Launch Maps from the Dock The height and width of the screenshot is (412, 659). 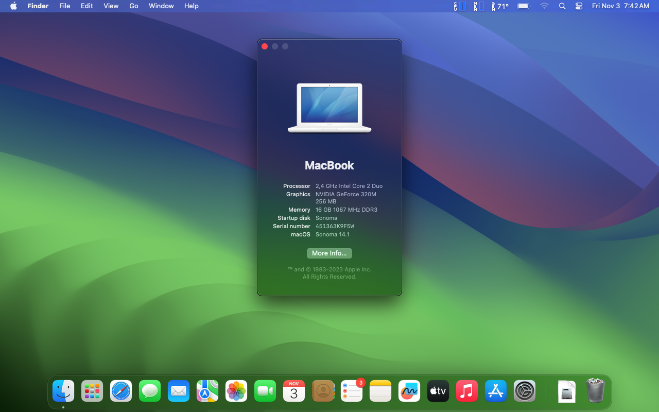point(207,391)
